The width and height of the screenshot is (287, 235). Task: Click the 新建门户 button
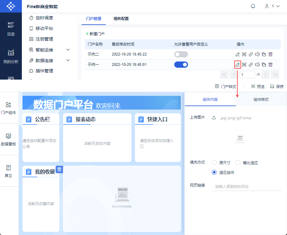[95, 34]
